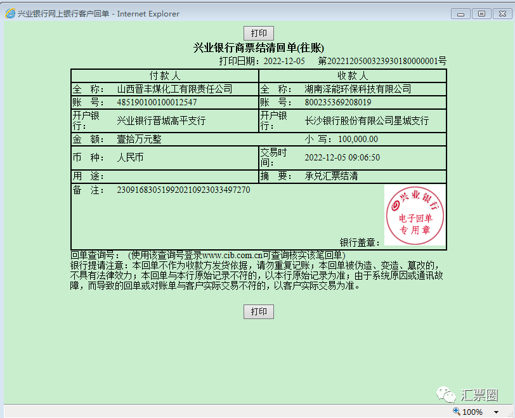Click the top 打印 print button
Image resolution: width=515 pixels, height=418 pixels.
tap(259, 33)
